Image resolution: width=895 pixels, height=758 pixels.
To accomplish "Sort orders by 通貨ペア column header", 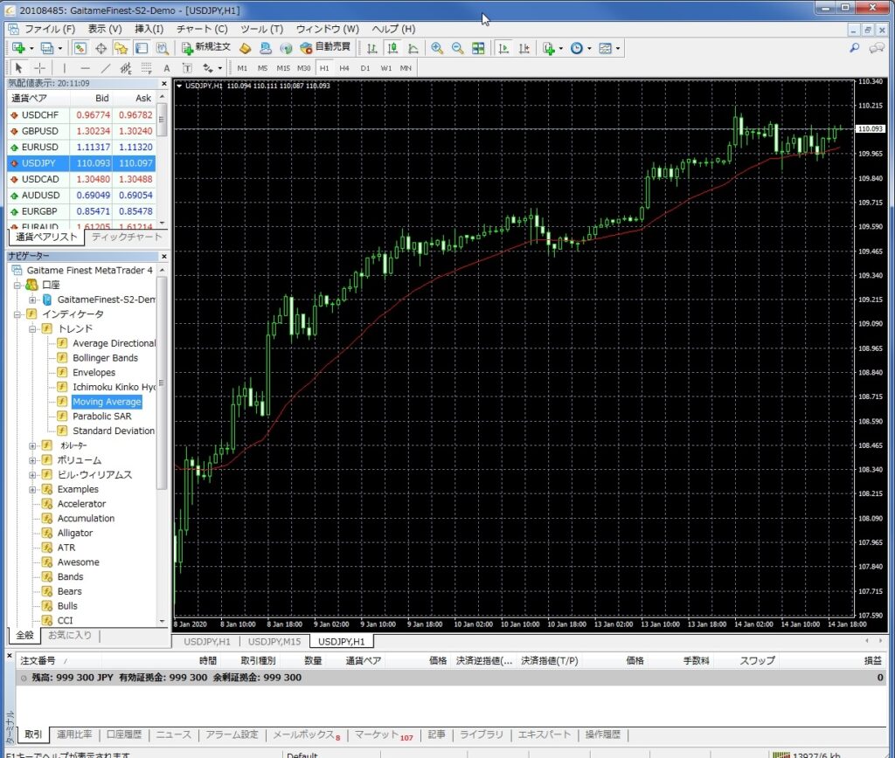I will click(363, 660).
